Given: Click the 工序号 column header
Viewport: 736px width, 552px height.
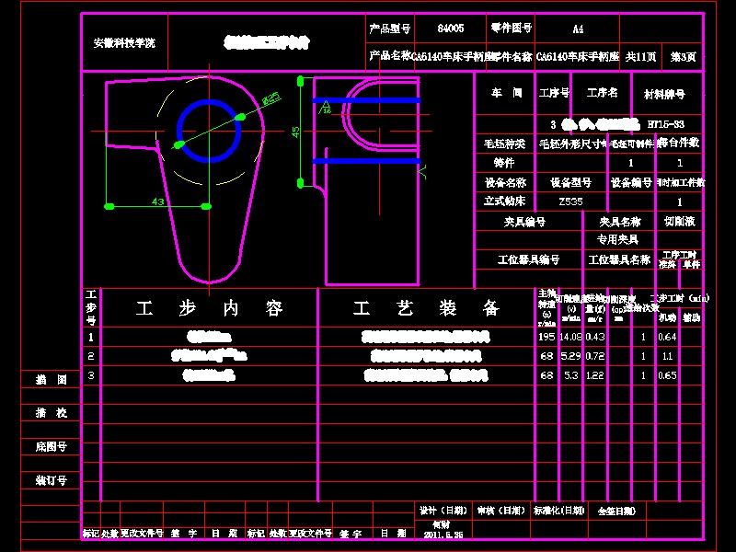Looking at the screenshot, I should point(554,93).
